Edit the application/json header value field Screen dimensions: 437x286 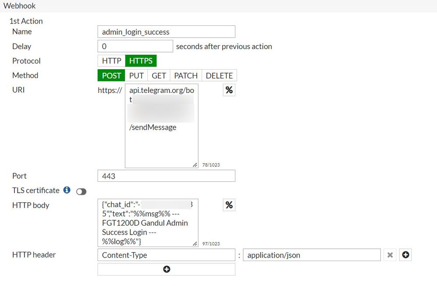click(311, 255)
